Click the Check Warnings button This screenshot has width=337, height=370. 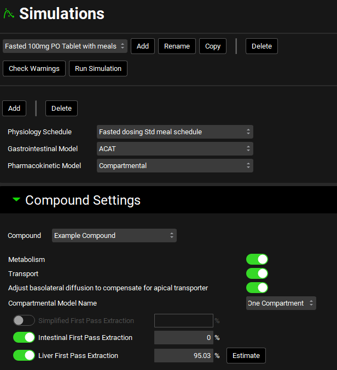pos(34,69)
